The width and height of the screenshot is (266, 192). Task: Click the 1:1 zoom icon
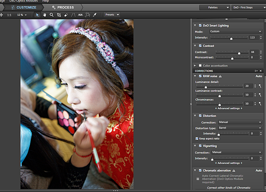click(x=9, y=15)
